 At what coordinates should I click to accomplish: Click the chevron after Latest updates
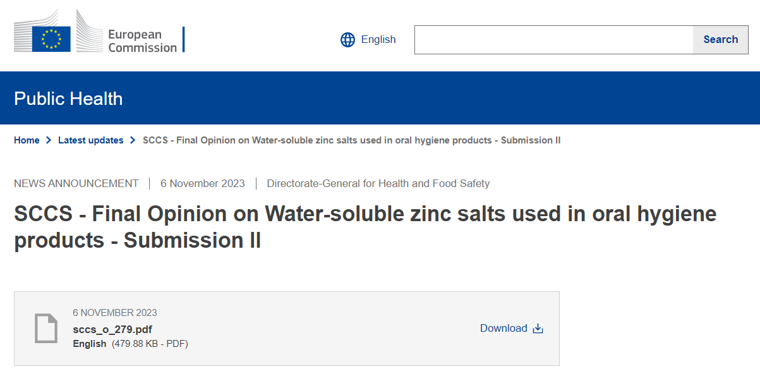pyautogui.click(x=133, y=140)
